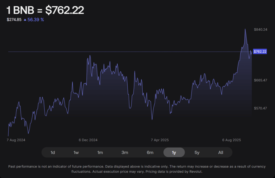Switch to the 6m range
275x178 pixels.
pos(150,152)
